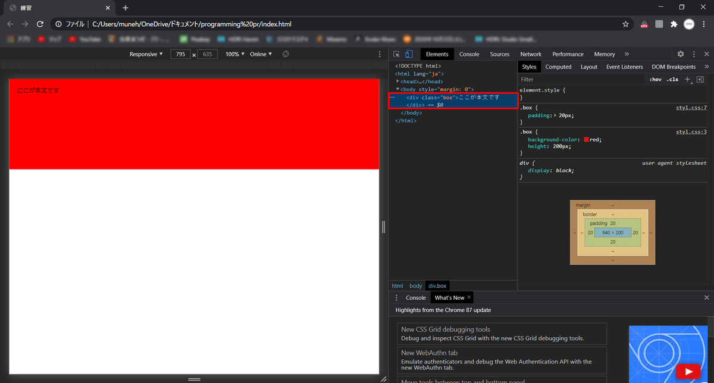714x383 pixels.
Task: Close the DevTools panel
Action: (706, 54)
